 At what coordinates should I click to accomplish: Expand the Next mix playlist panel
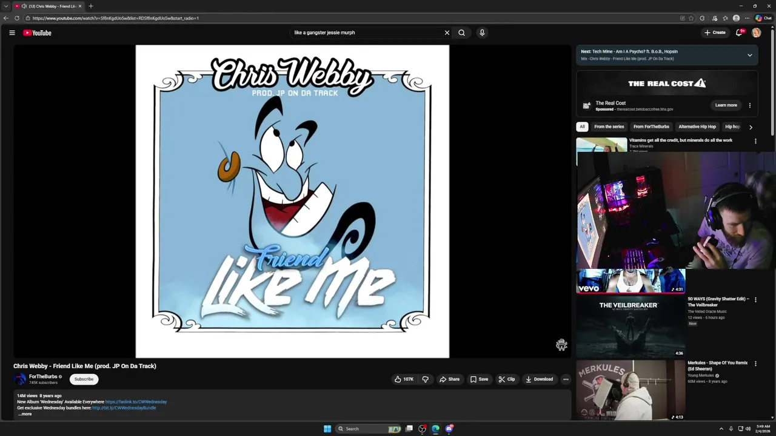pos(749,55)
